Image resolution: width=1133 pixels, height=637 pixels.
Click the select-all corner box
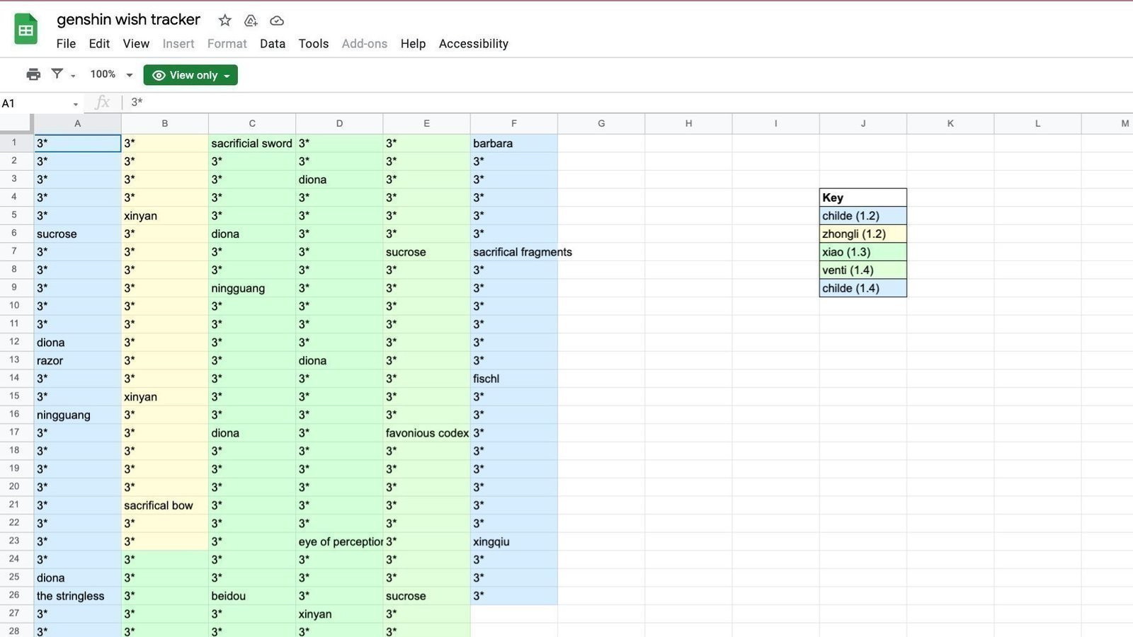pyautogui.click(x=16, y=123)
